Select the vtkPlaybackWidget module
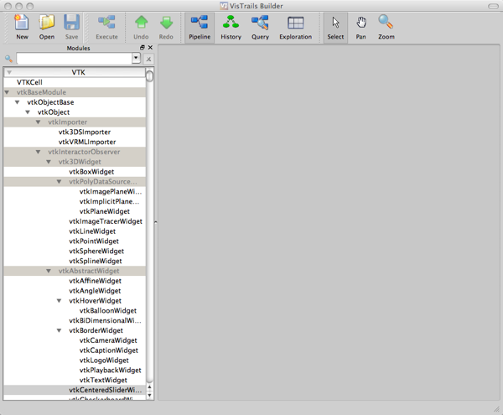The image size is (503, 415). 110,371
